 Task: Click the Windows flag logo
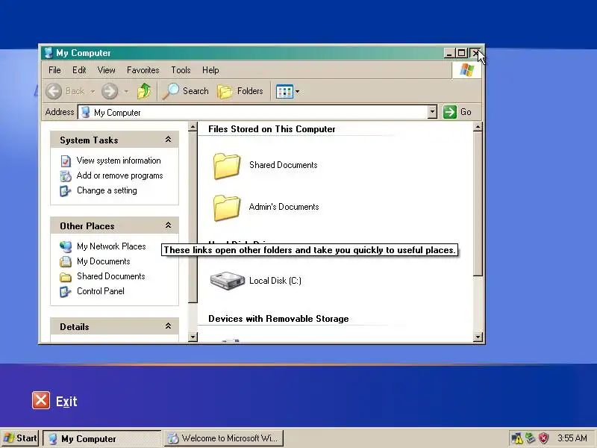tap(467, 70)
